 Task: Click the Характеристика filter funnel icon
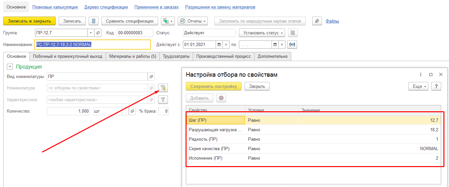[163, 100]
